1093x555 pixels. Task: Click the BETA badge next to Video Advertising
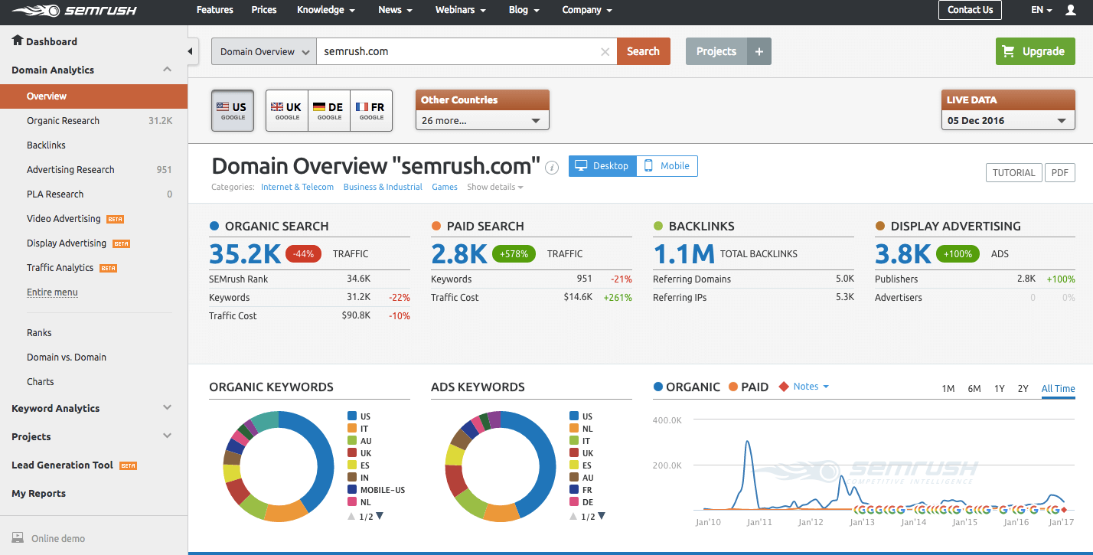coord(115,219)
